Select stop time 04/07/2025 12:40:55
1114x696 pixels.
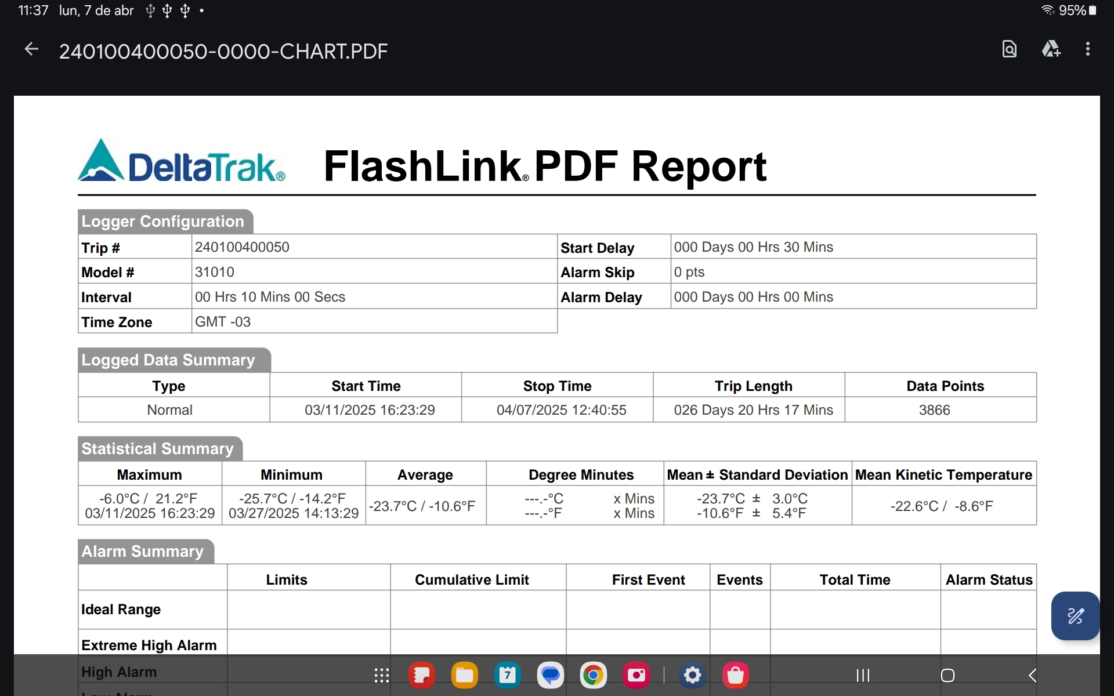pos(561,410)
